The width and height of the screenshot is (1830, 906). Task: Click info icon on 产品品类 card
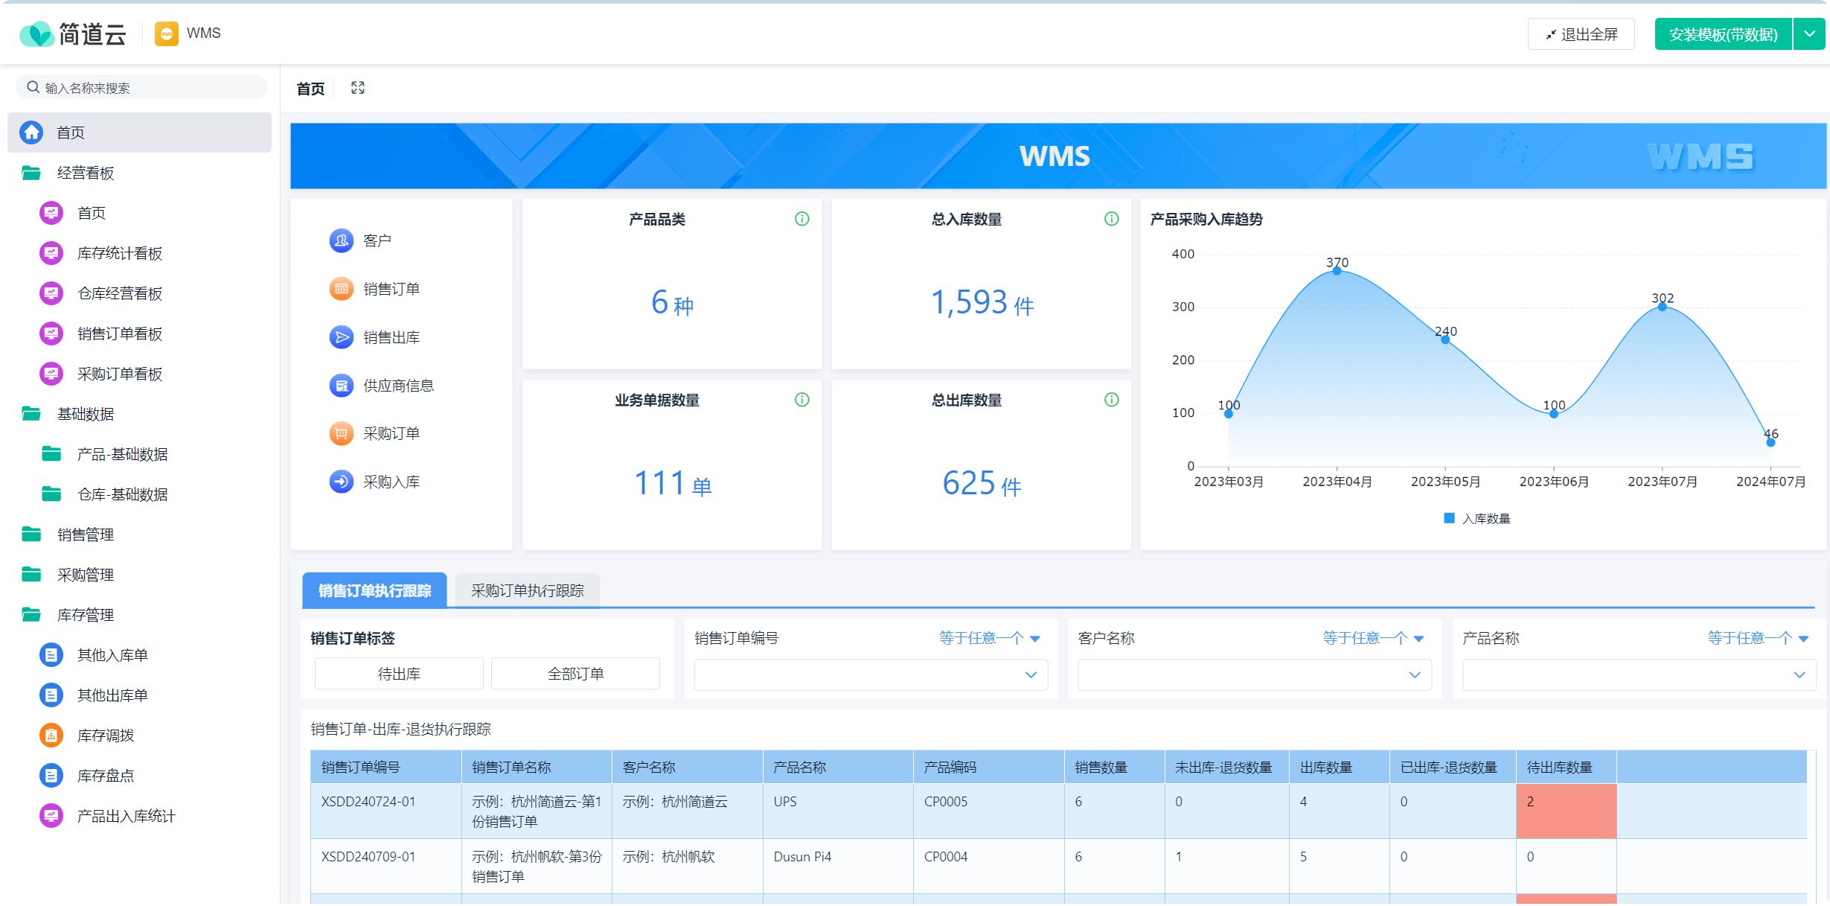[802, 219]
